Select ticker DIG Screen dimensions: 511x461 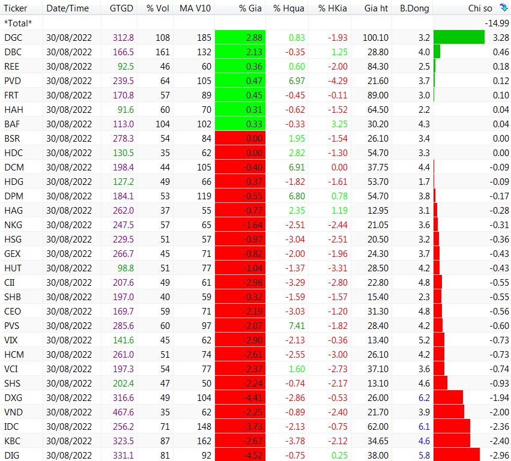[11, 455]
